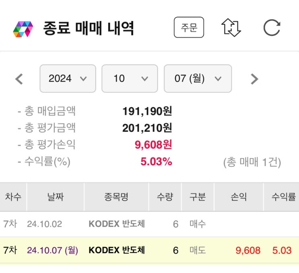Click the 손익 column header

[239, 197]
